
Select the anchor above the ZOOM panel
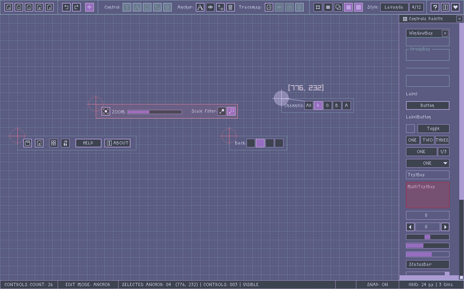tap(96, 104)
